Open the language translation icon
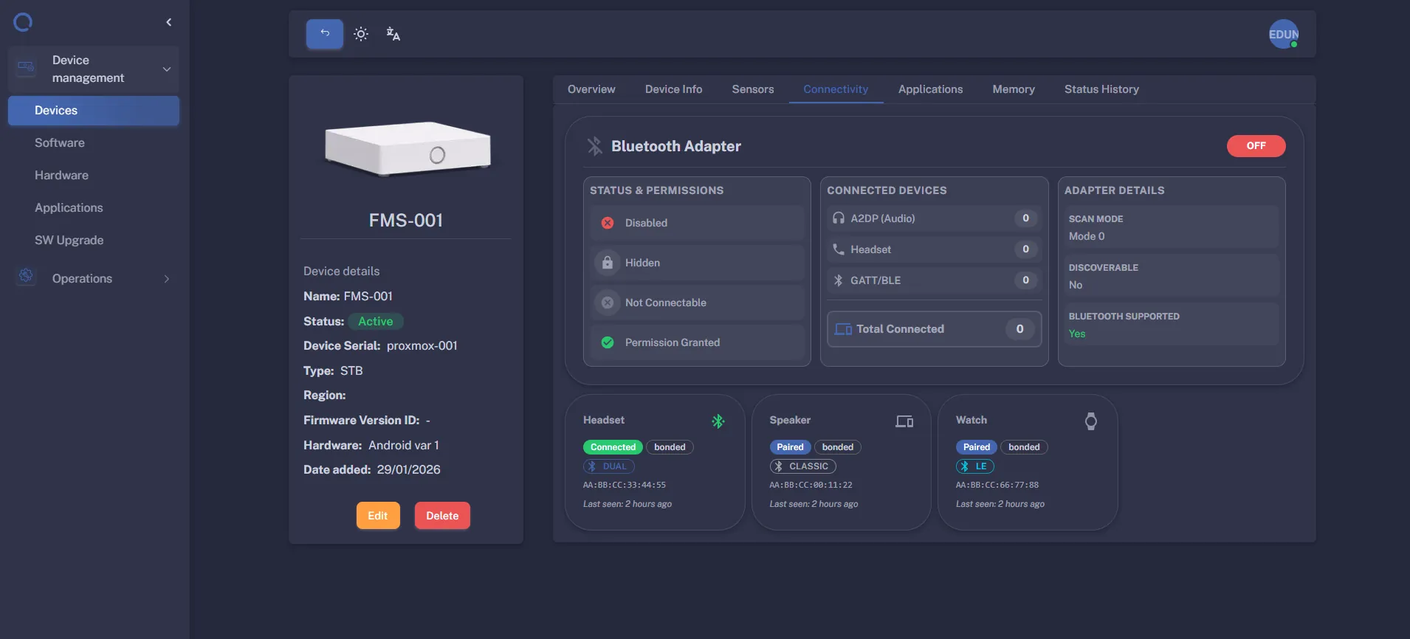The image size is (1410, 639). click(393, 34)
